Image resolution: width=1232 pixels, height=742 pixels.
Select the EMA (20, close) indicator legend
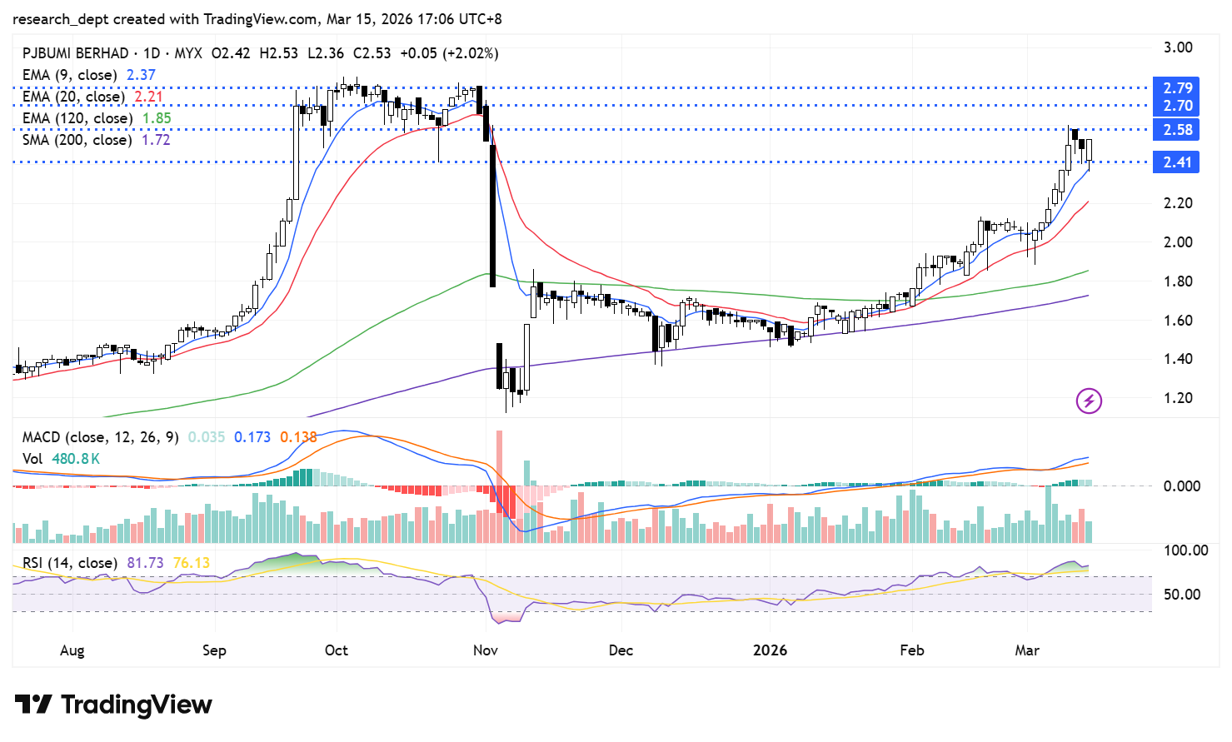coord(73,97)
